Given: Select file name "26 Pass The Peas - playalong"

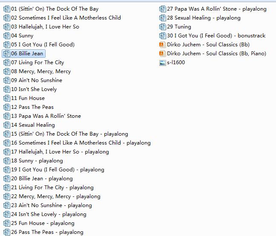Looking at the screenshot, I should [47, 232].
